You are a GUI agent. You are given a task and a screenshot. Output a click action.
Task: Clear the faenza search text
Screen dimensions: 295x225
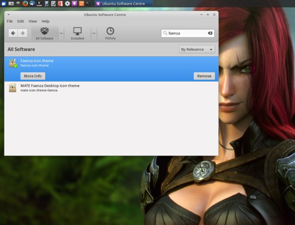pos(210,33)
